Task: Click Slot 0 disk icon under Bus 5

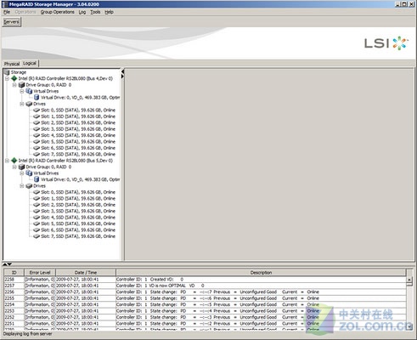Action: (x=37, y=192)
